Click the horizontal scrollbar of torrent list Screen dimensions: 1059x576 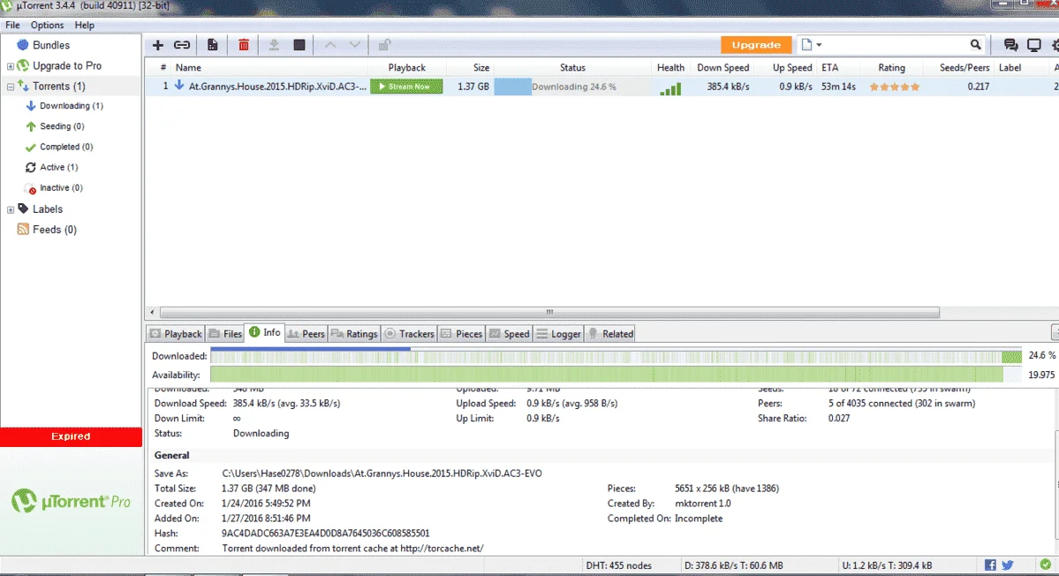click(549, 312)
